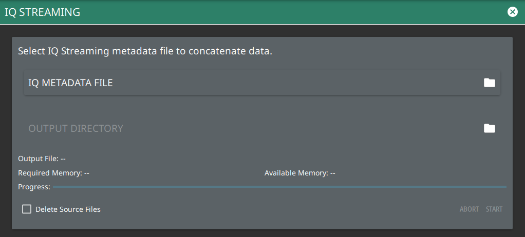Open folder browser for IQ Metadata File
This screenshot has height=237, width=525.
pyautogui.click(x=489, y=83)
